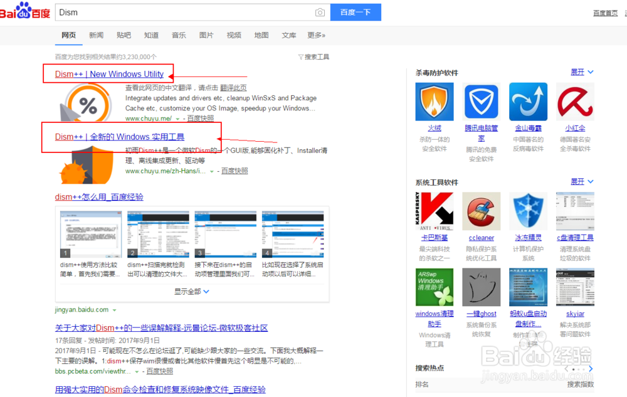Image resolution: width=627 pixels, height=397 pixels.
Task: Click the Dism++ shield result image
Action: coord(87,165)
